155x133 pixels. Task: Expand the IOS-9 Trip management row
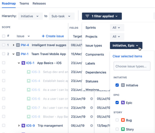click(19, 126)
